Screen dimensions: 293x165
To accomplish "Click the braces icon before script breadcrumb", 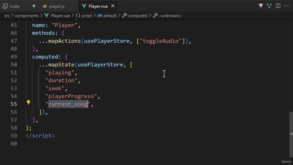I will [78, 16].
